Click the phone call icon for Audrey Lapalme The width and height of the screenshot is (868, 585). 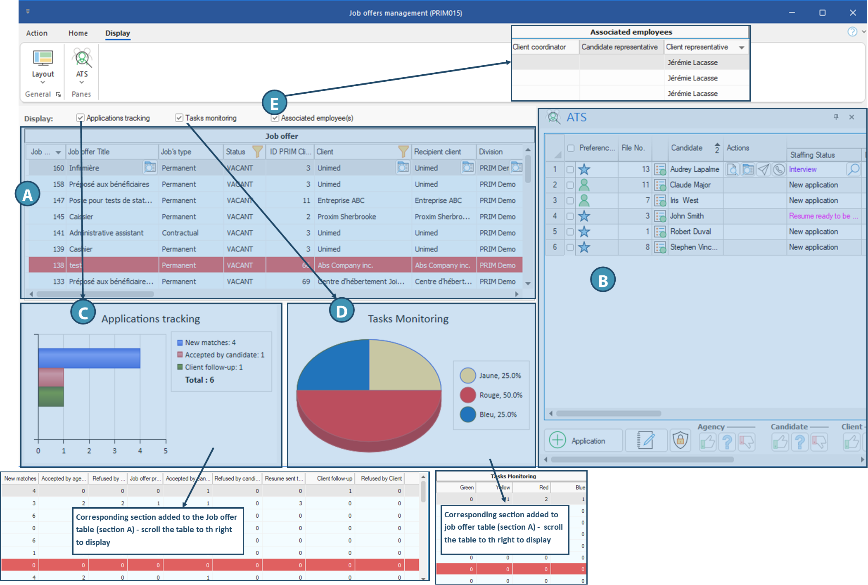click(x=778, y=169)
